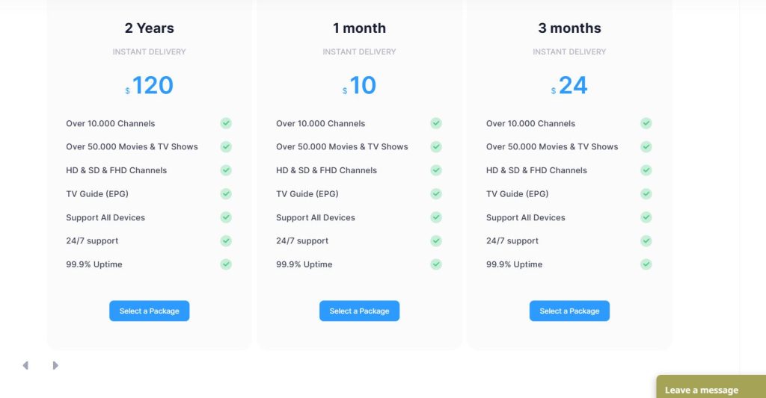766x398 pixels.
Task: Click HD & SD & FHD checkmark in 3 months plan
Action: 646,170
